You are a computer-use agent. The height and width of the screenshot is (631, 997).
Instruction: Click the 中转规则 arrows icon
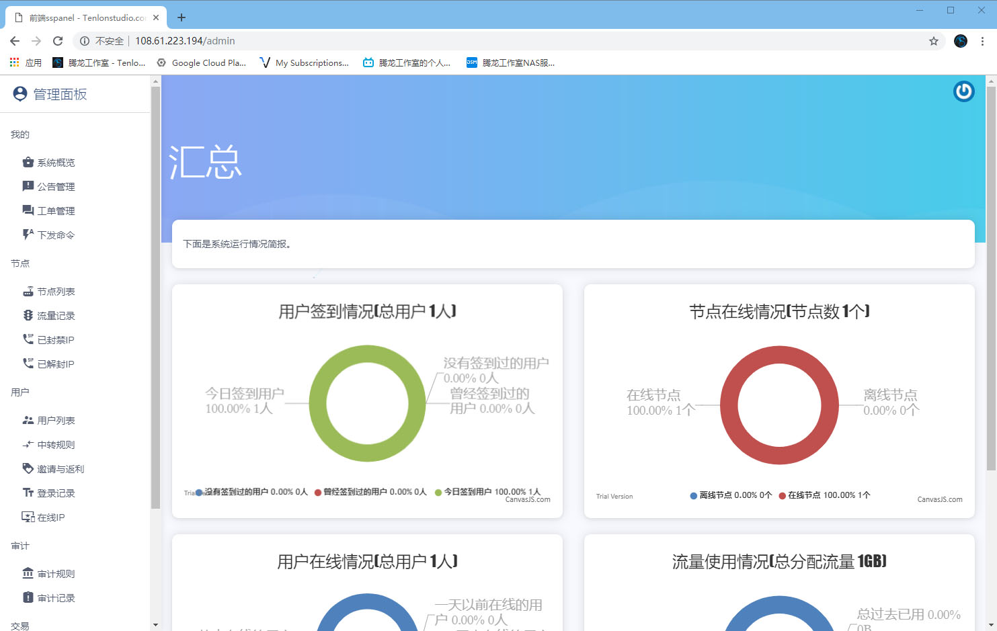tap(28, 444)
